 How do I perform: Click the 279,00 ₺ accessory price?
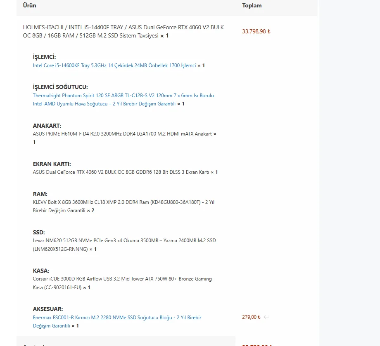(x=251, y=317)
